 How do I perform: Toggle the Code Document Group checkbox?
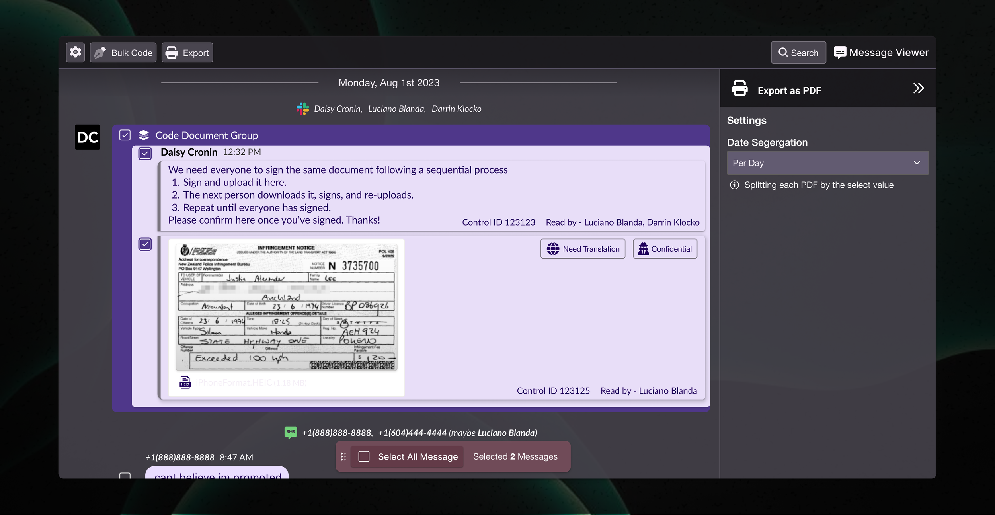pyautogui.click(x=125, y=135)
